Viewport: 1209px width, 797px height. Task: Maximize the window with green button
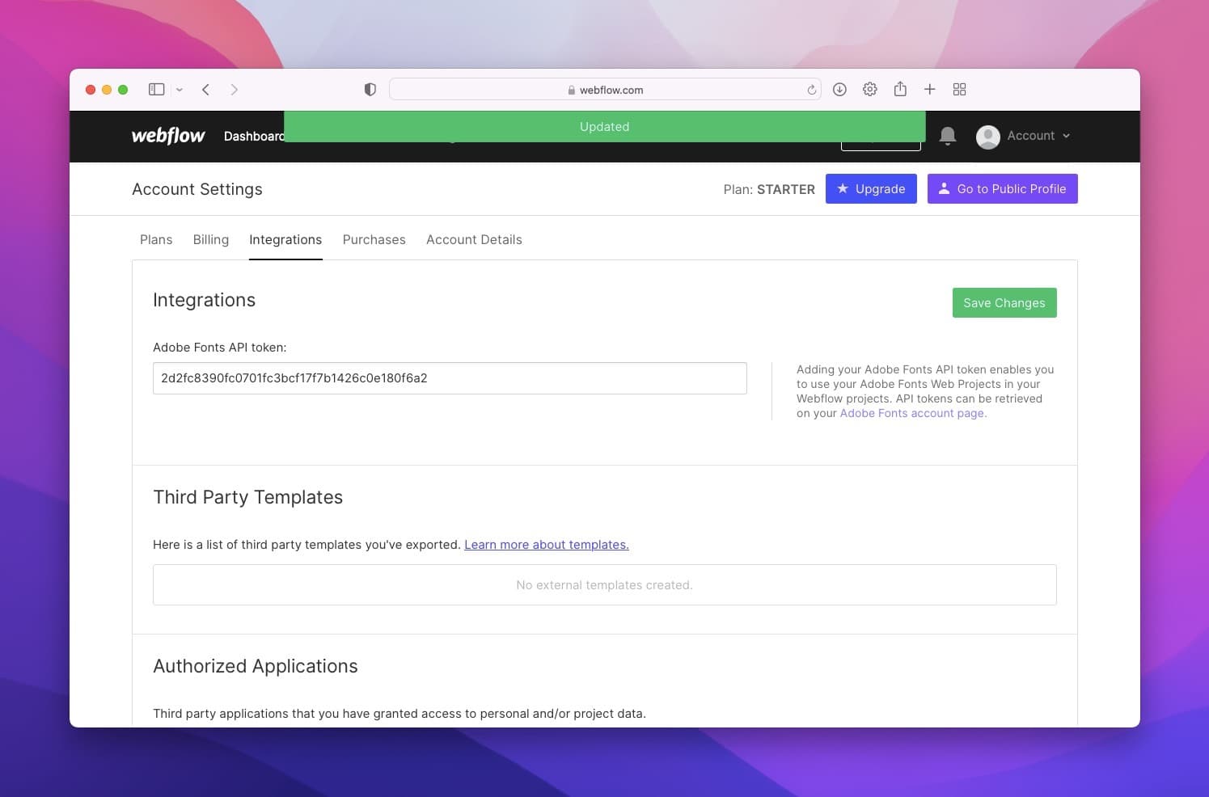pos(123,90)
